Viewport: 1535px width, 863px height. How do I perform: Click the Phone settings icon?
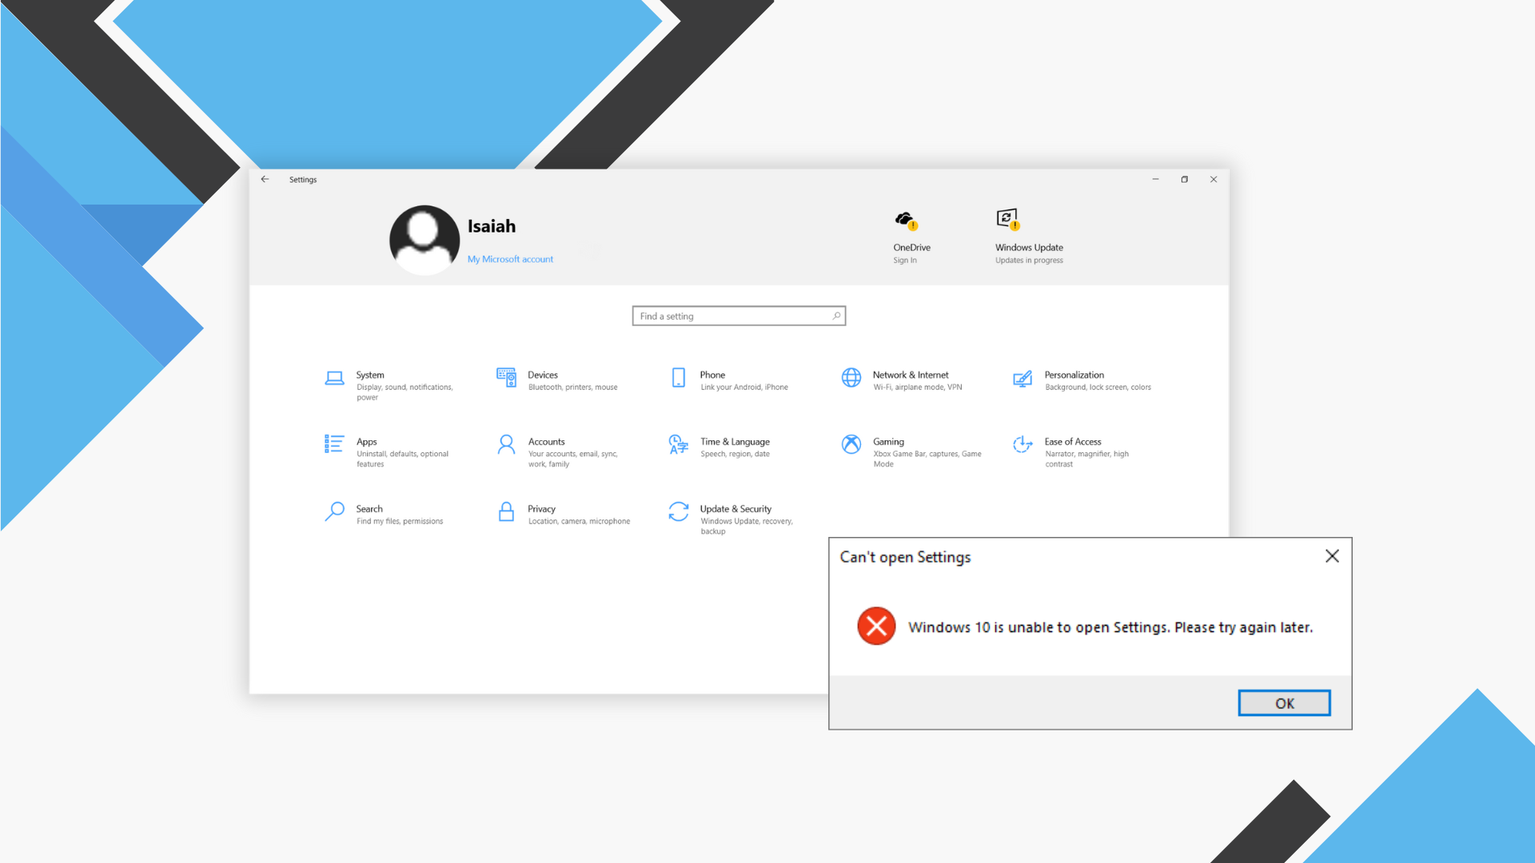[x=679, y=377]
